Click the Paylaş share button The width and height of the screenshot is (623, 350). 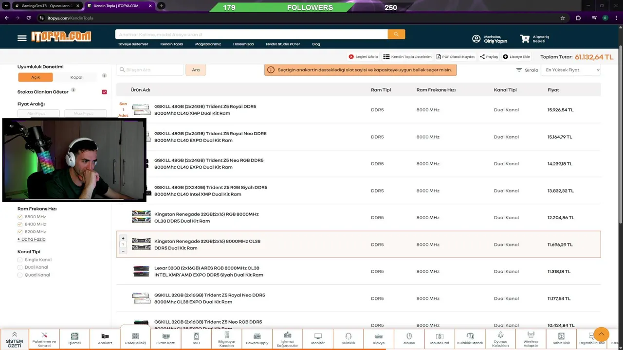(x=489, y=57)
